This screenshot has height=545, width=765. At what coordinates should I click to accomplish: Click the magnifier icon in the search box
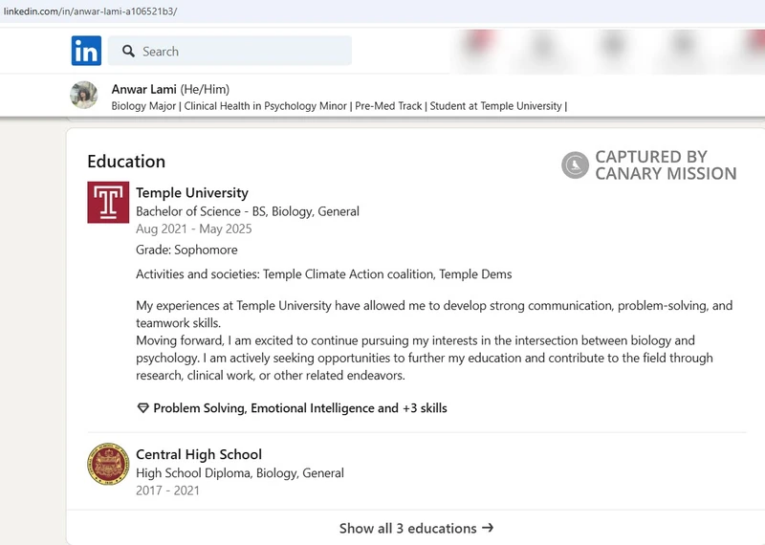(x=128, y=52)
